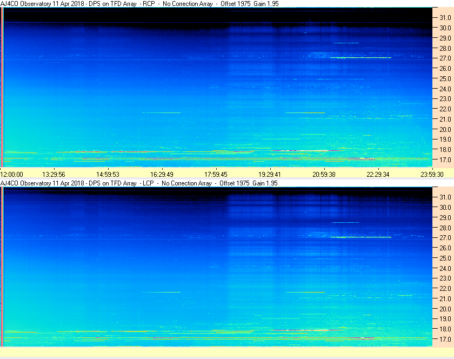Click 19.0 frequency label in RCP panel
Viewport: 454px width, 359px height.
pos(445,139)
